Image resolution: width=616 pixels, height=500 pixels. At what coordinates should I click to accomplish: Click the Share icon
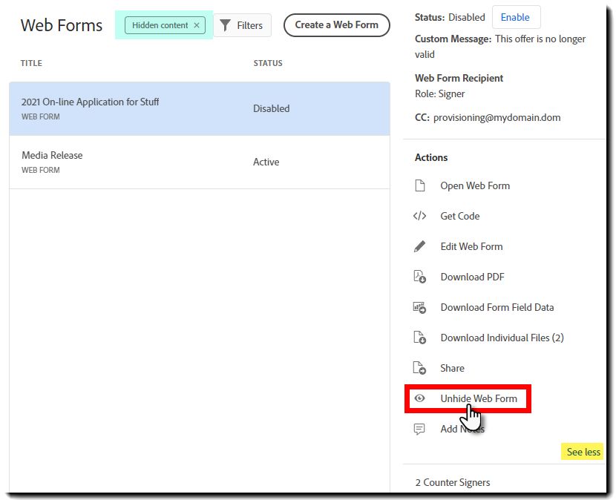(419, 368)
